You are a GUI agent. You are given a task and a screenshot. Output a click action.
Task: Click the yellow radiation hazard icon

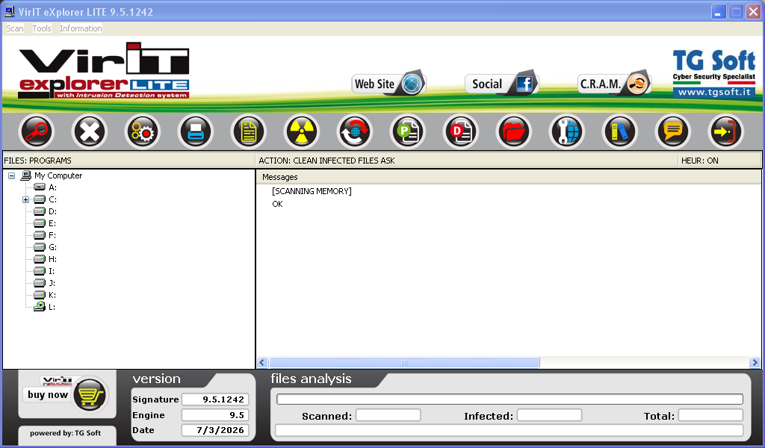[302, 131]
